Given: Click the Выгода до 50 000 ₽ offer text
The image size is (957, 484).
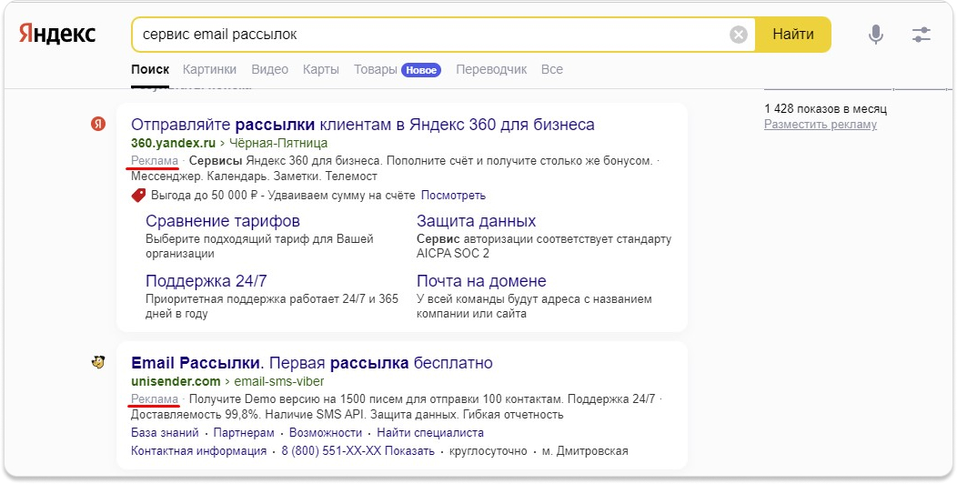Looking at the screenshot, I should tap(283, 196).
